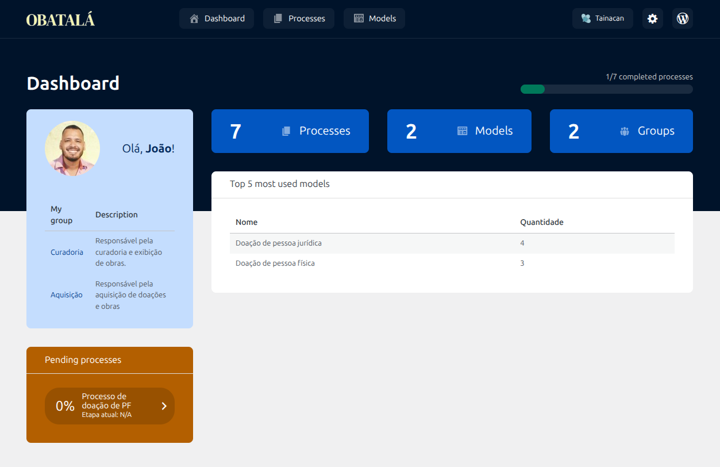Viewport: 720px width, 467px height.
Task: Open the 2 Groups summary card
Action: (x=621, y=131)
